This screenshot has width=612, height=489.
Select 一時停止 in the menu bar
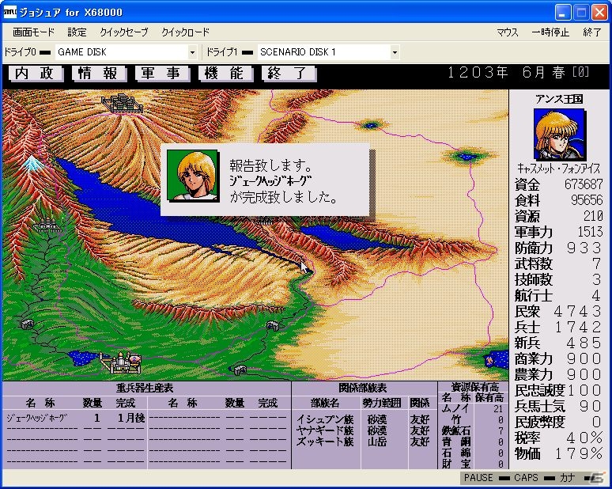coord(550,32)
